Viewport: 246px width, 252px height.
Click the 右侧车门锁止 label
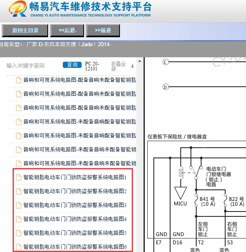click(x=232, y=229)
